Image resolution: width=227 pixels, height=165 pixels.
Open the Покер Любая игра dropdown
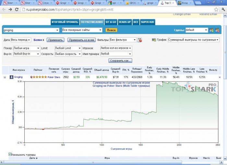27,48
